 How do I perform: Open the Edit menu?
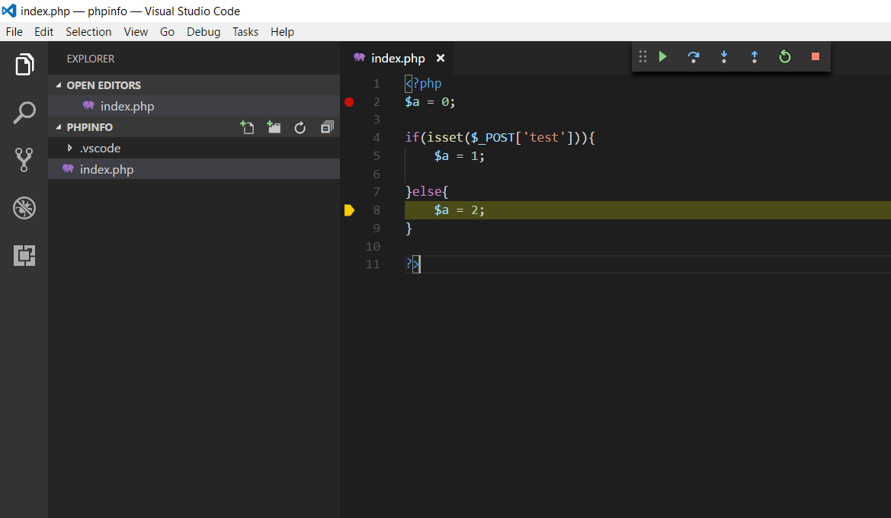pos(43,32)
